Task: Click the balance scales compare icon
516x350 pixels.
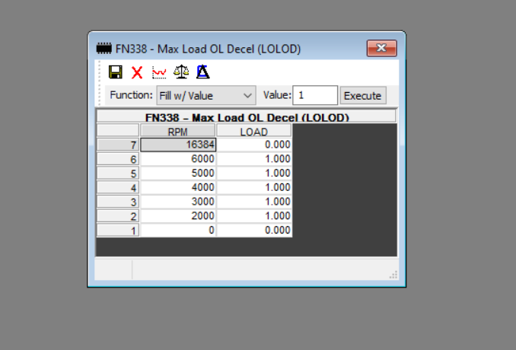Action: click(x=181, y=72)
